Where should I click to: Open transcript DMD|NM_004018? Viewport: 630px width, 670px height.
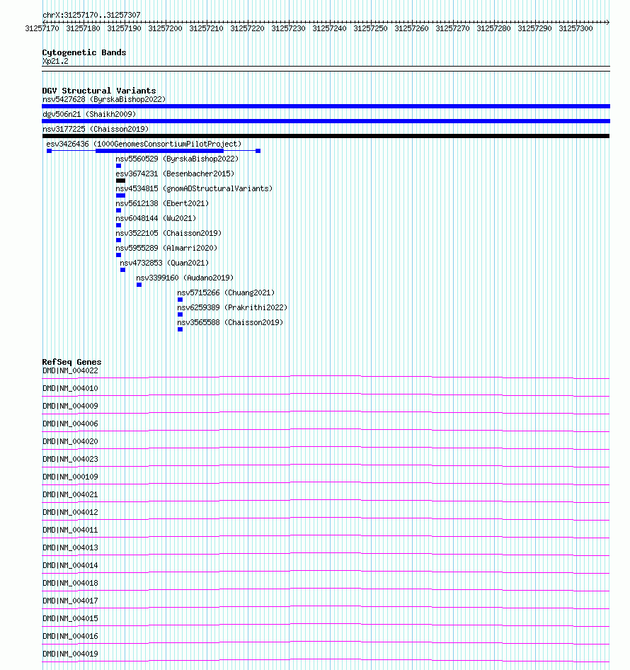(70, 584)
